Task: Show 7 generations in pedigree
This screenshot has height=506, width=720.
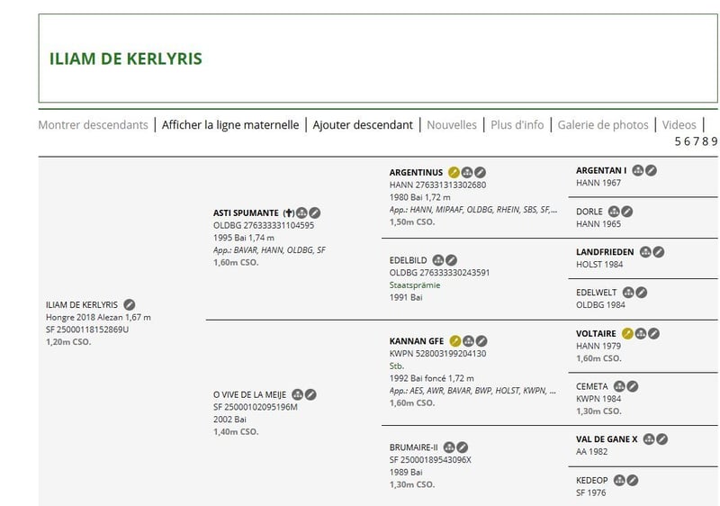Action: (x=696, y=141)
